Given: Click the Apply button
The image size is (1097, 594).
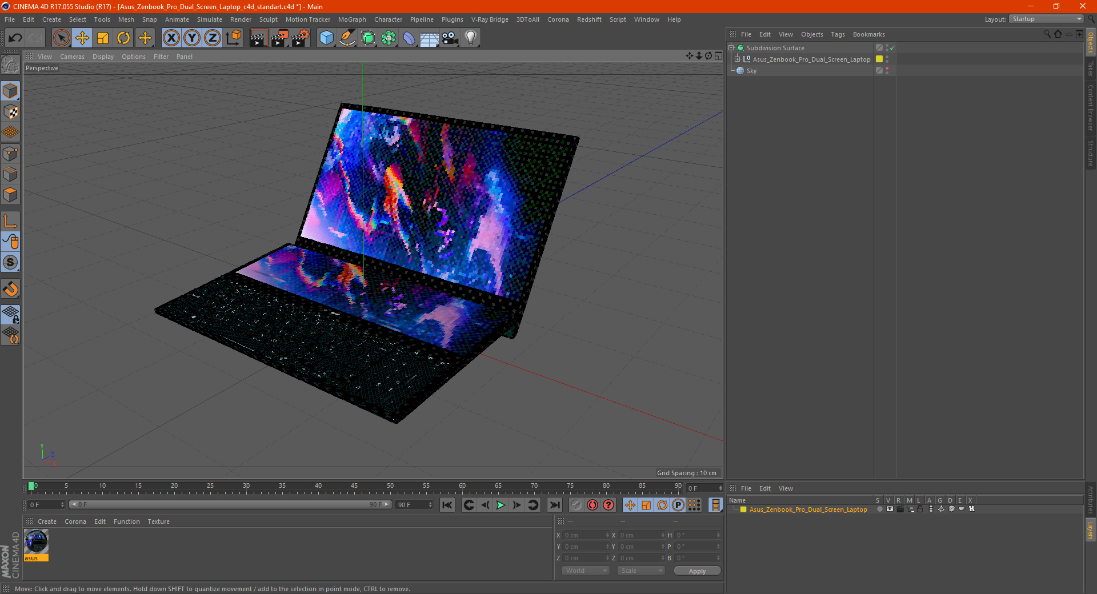Looking at the screenshot, I should [697, 571].
